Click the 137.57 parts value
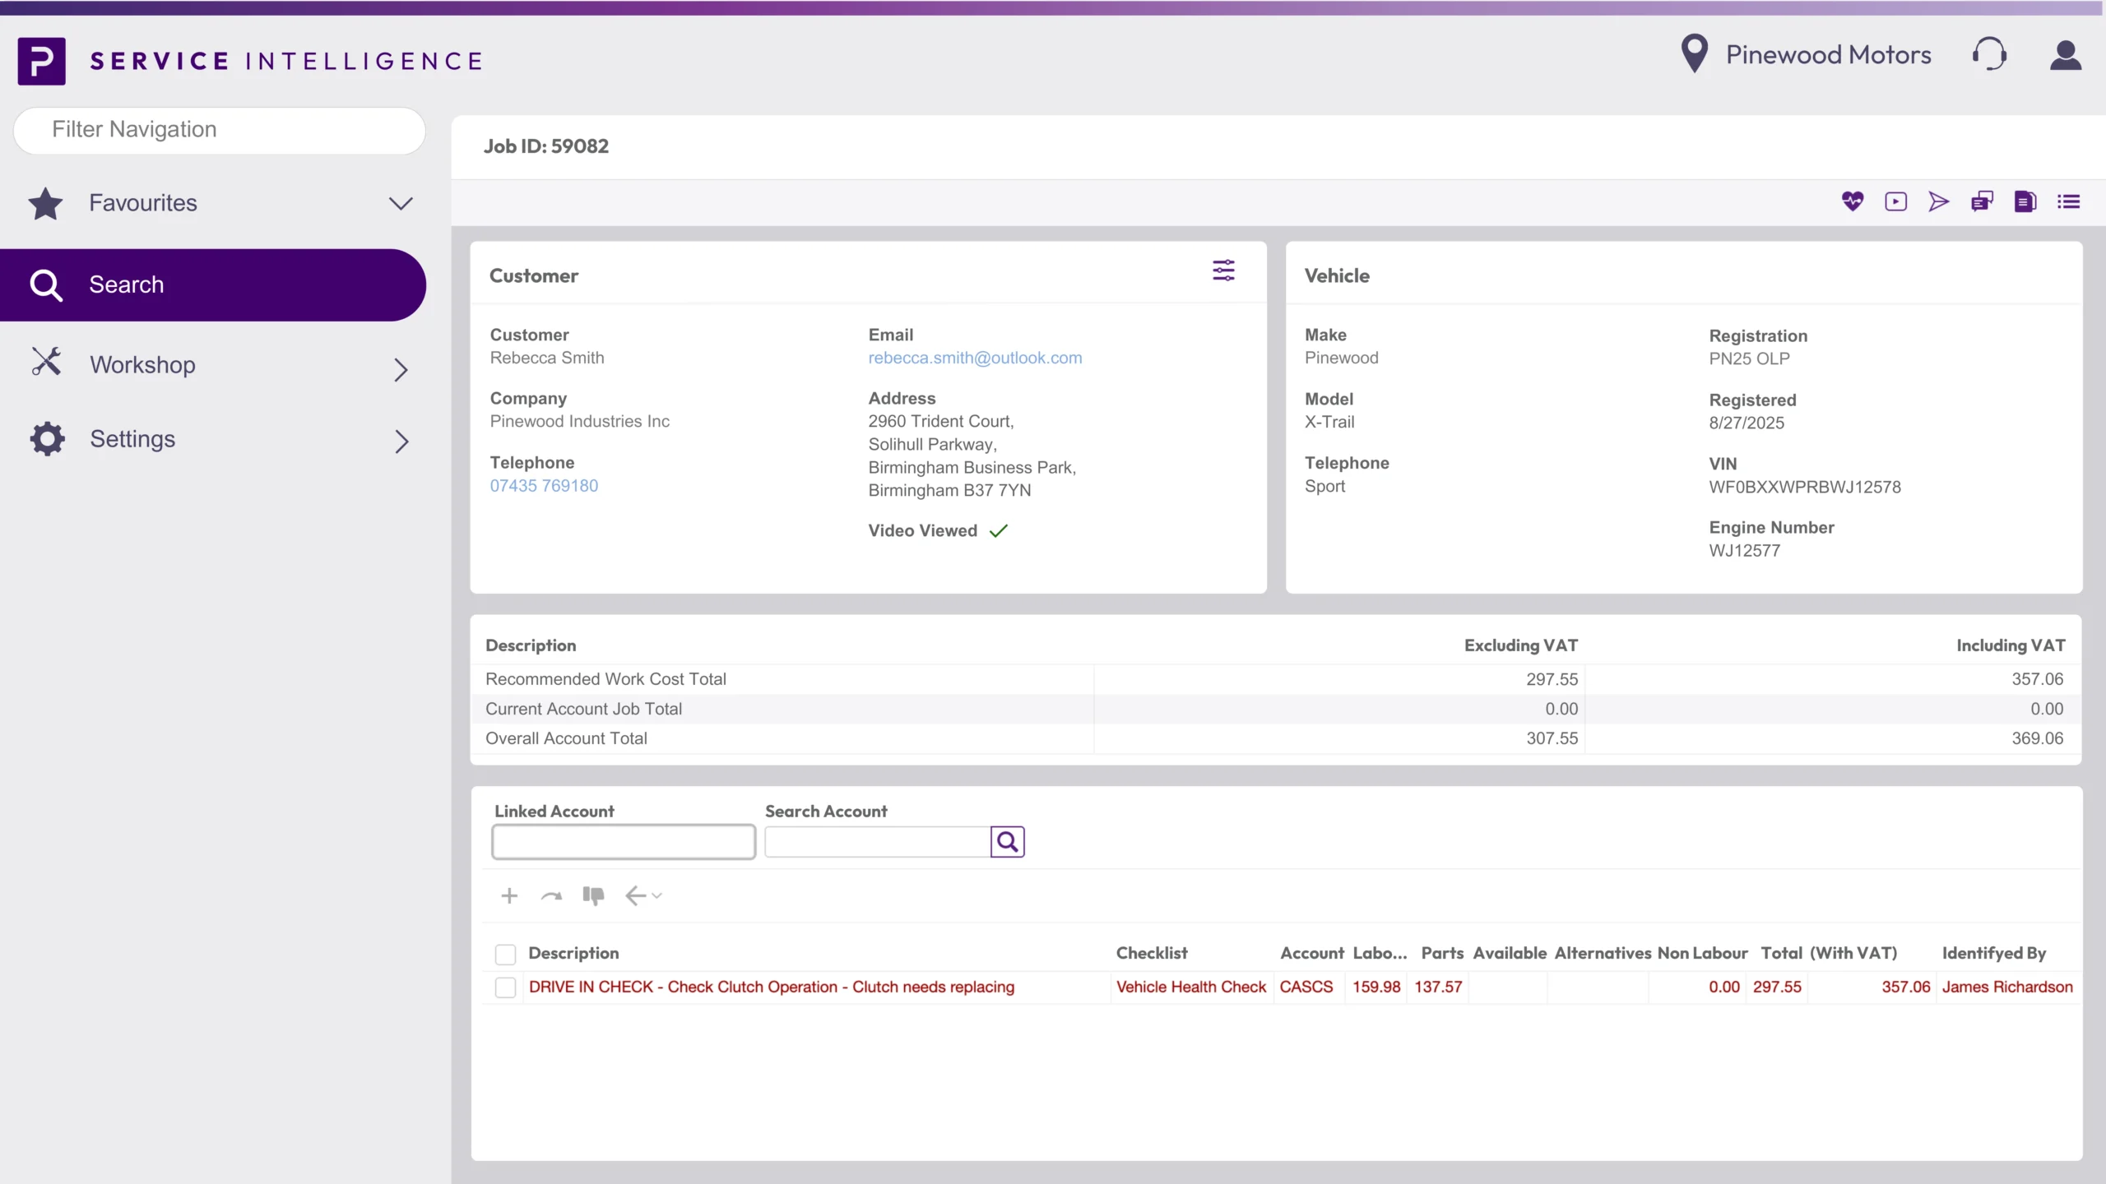This screenshot has width=2106, height=1184. coord(1438,987)
